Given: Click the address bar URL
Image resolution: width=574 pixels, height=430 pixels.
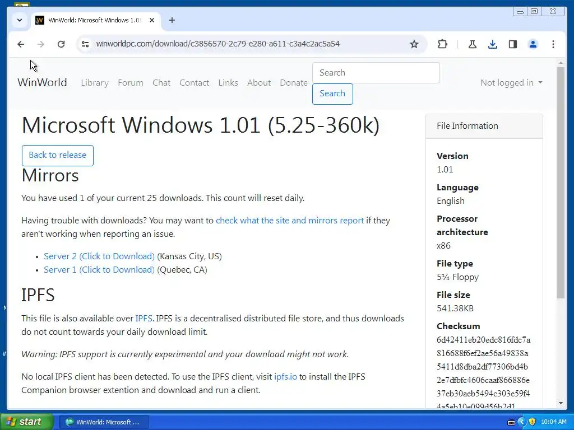Looking at the screenshot, I should (x=218, y=44).
